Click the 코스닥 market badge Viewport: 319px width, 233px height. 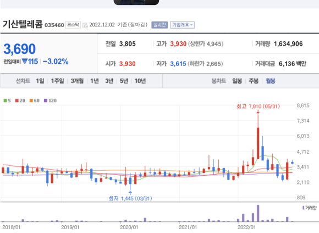click(x=73, y=25)
